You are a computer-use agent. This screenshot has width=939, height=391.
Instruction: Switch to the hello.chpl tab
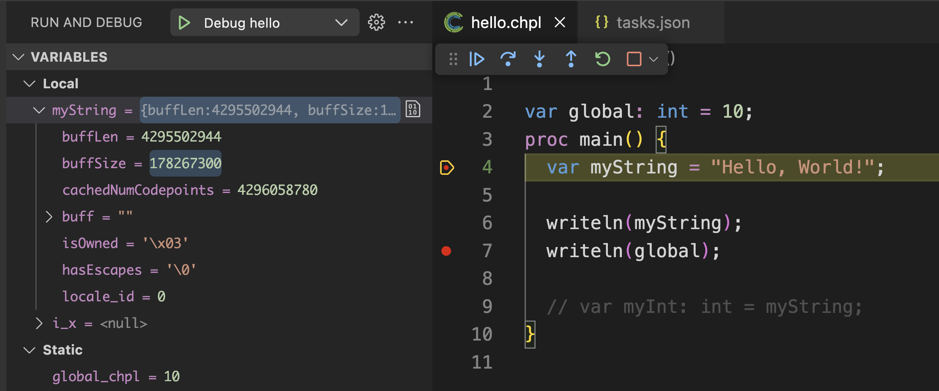click(x=506, y=22)
